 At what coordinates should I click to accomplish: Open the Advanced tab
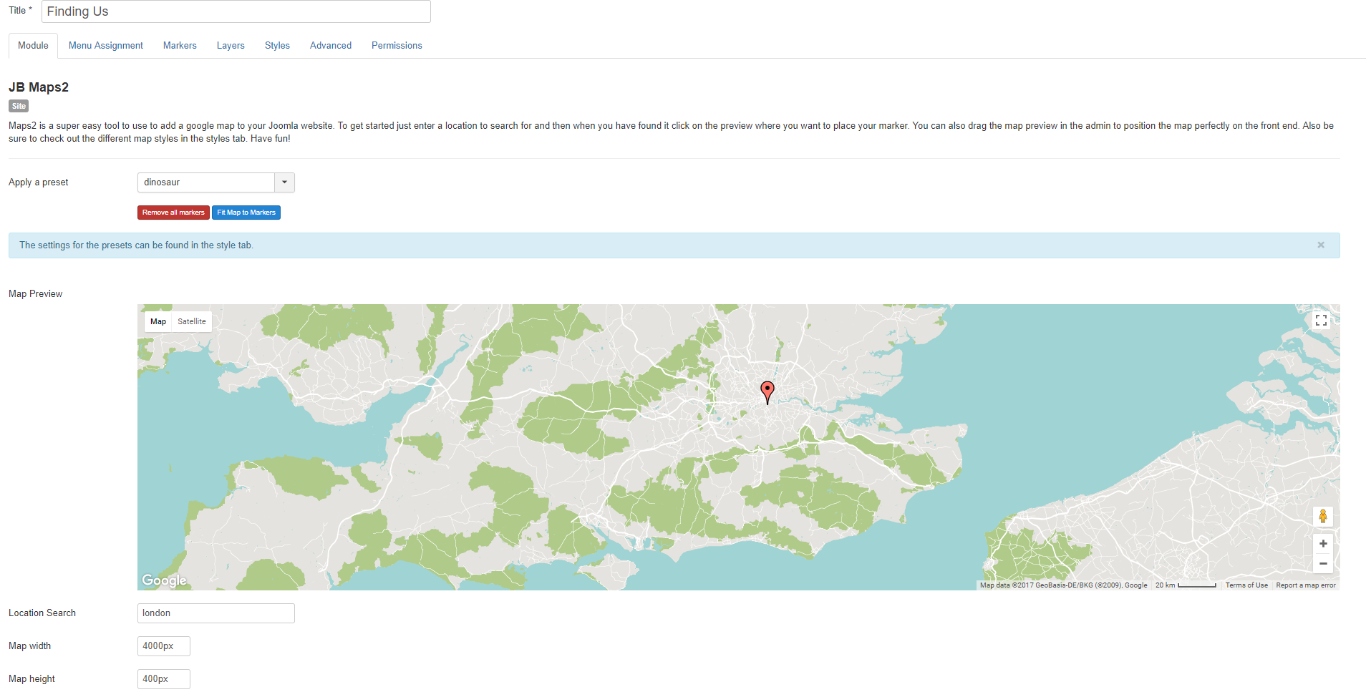pyautogui.click(x=331, y=45)
